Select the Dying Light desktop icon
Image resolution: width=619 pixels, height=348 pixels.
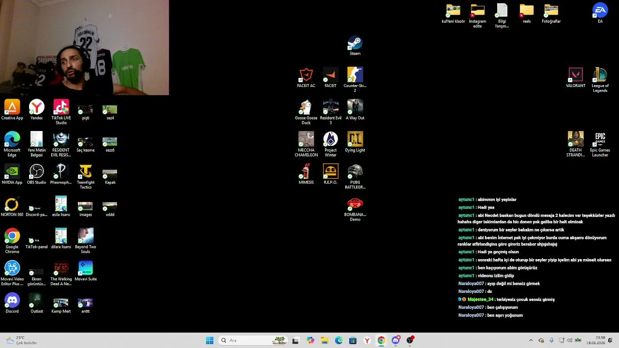pos(355,142)
